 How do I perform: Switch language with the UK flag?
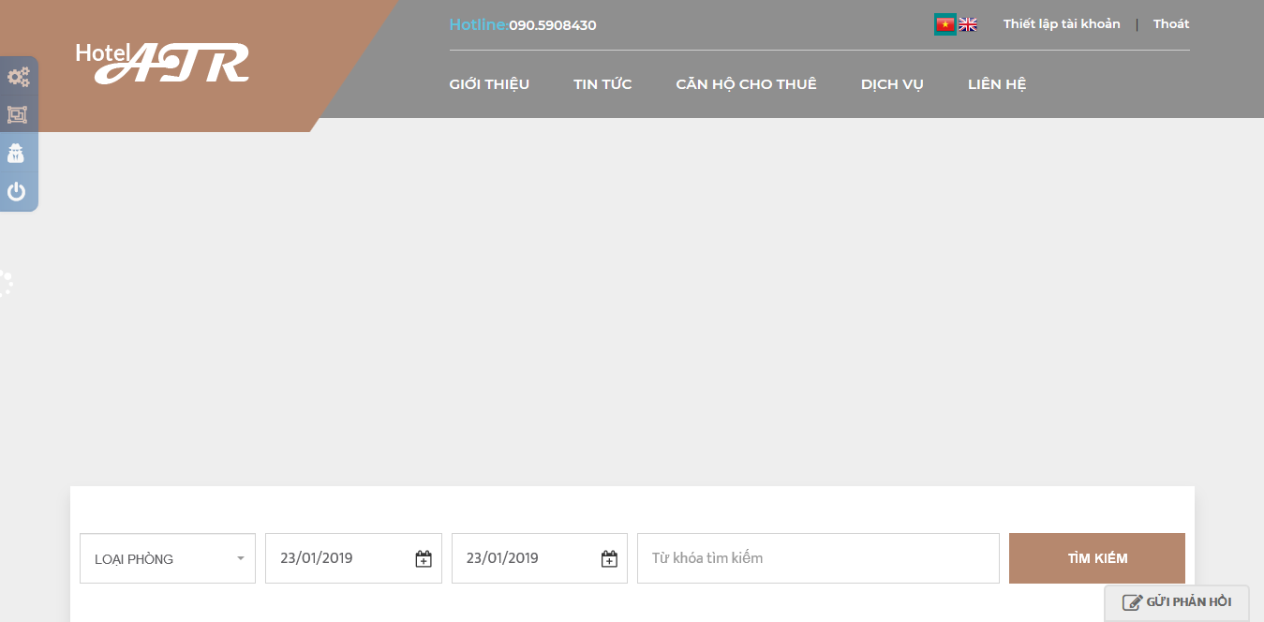click(968, 25)
